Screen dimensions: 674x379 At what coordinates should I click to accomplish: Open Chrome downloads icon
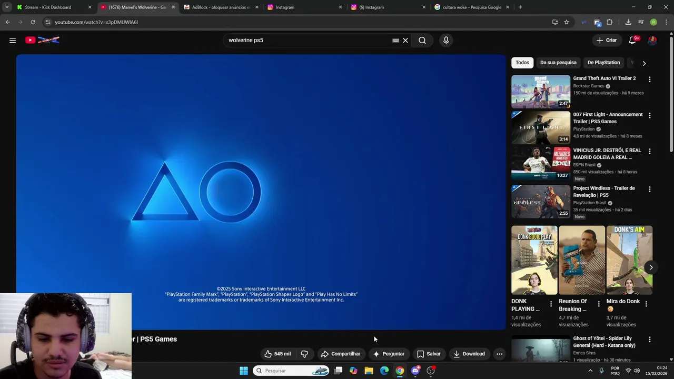(x=628, y=22)
